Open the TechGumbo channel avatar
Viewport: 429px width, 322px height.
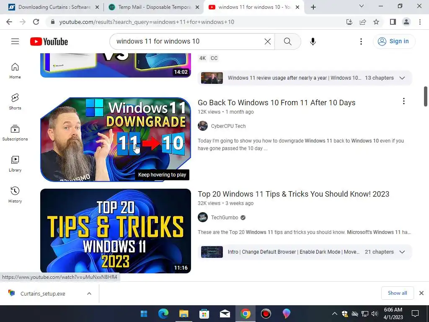click(x=203, y=218)
